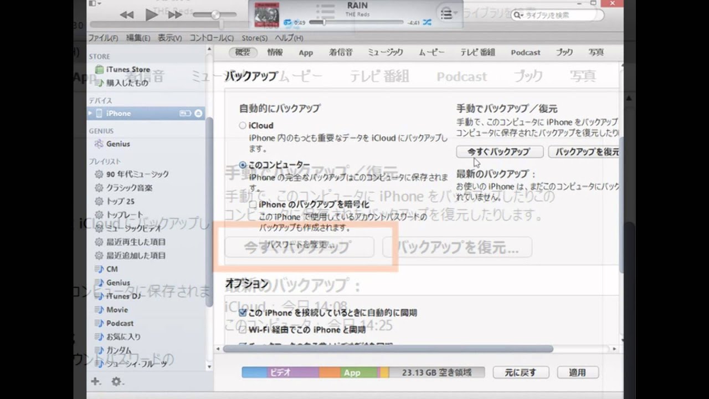Switch to the 写真 tab
Viewport: 709px width, 399px height.
596,52
